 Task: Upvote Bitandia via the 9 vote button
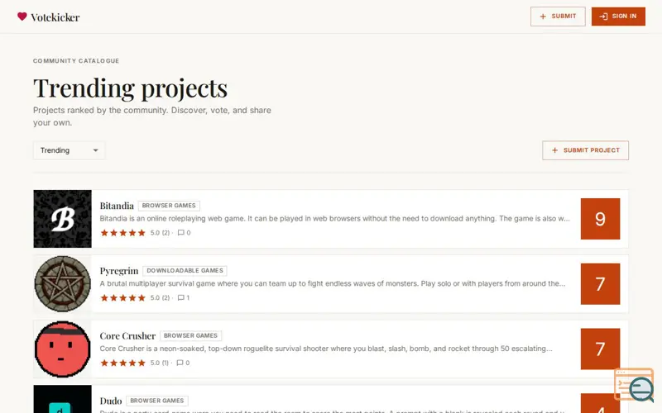(600, 219)
